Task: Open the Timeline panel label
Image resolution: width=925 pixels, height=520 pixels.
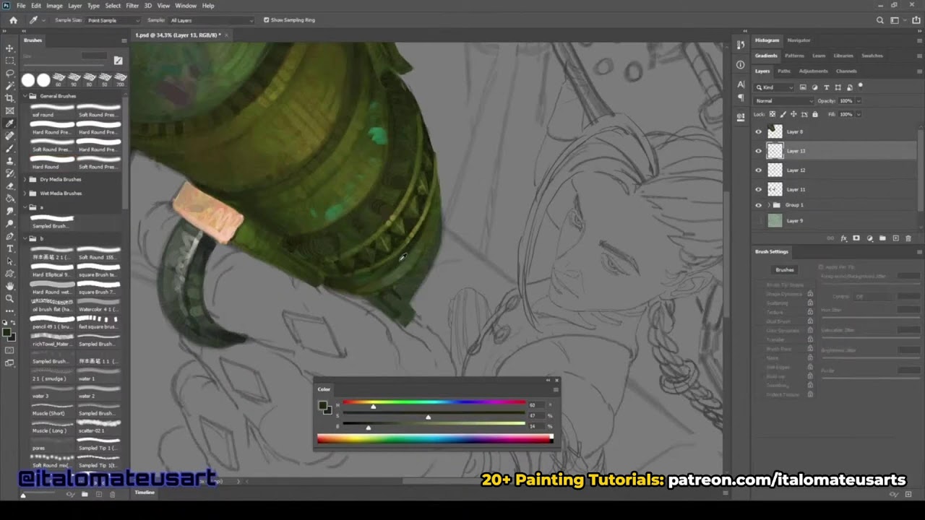Action: 145,493
